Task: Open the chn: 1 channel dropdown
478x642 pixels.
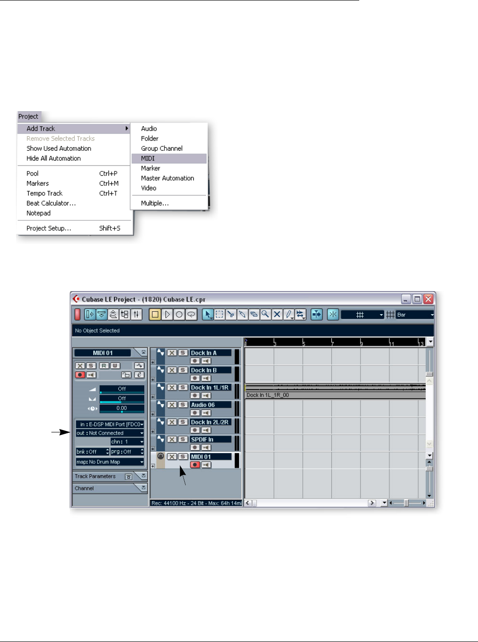Action: (127, 442)
